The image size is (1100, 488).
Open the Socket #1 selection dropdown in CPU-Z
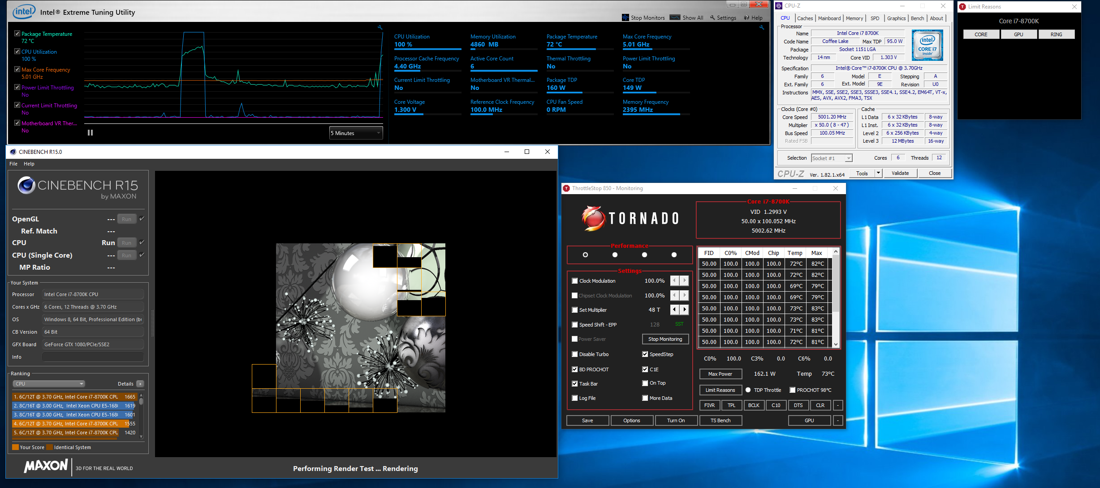(832, 158)
